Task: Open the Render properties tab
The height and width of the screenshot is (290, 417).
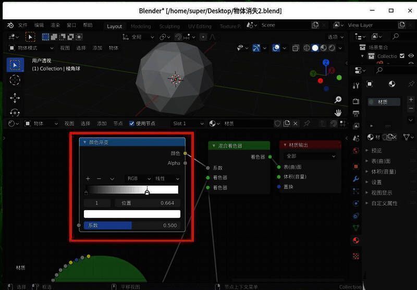Action: [x=356, y=101]
